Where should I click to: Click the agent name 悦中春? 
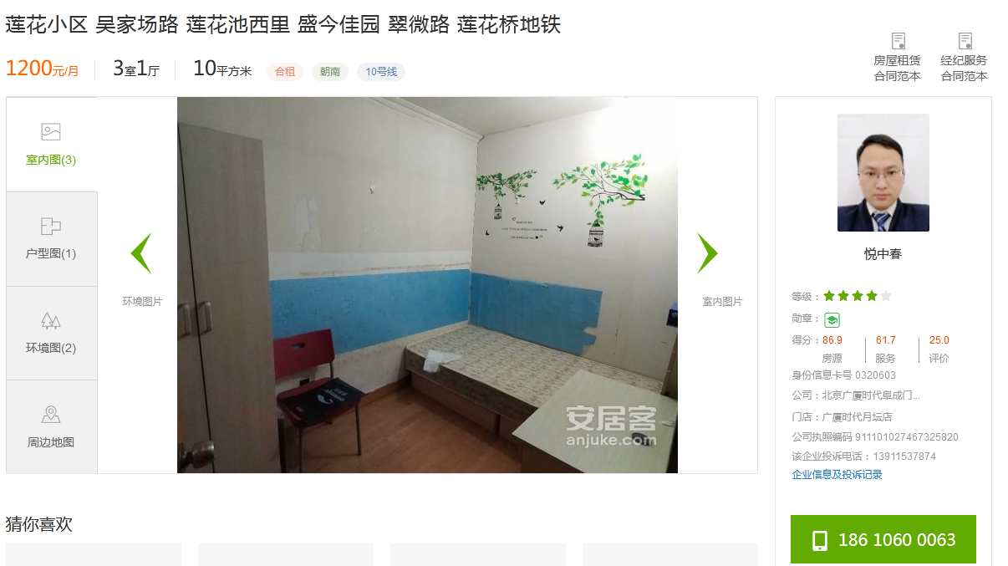(x=883, y=254)
